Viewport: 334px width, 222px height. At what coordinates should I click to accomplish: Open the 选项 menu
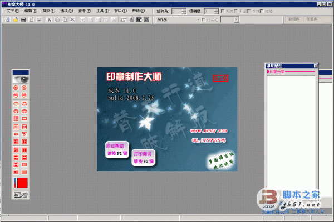point(66,11)
